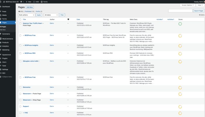This screenshot has width=205, height=117.
Task: Click the comments bubble in admin bar
Action: click(x=22, y=2)
